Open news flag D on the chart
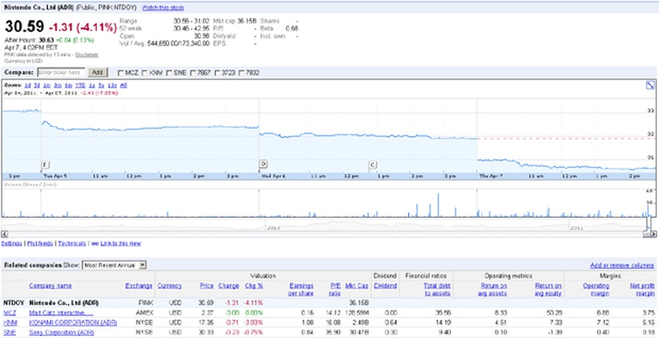 pos(263,164)
